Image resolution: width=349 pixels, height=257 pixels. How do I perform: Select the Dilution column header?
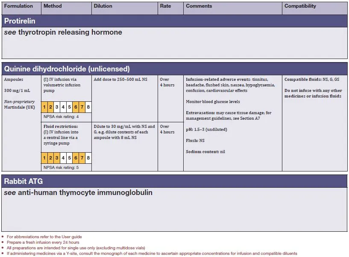(x=103, y=6)
